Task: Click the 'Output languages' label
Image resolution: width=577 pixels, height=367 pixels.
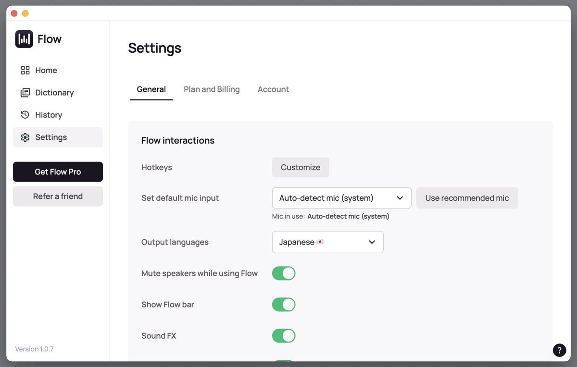Action: click(x=175, y=242)
